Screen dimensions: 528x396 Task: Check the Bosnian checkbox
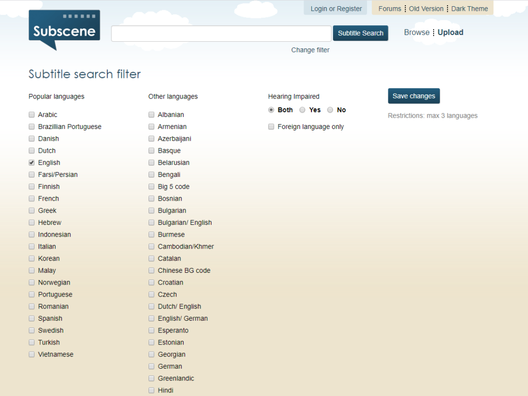pyautogui.click(x=152, y=199)
